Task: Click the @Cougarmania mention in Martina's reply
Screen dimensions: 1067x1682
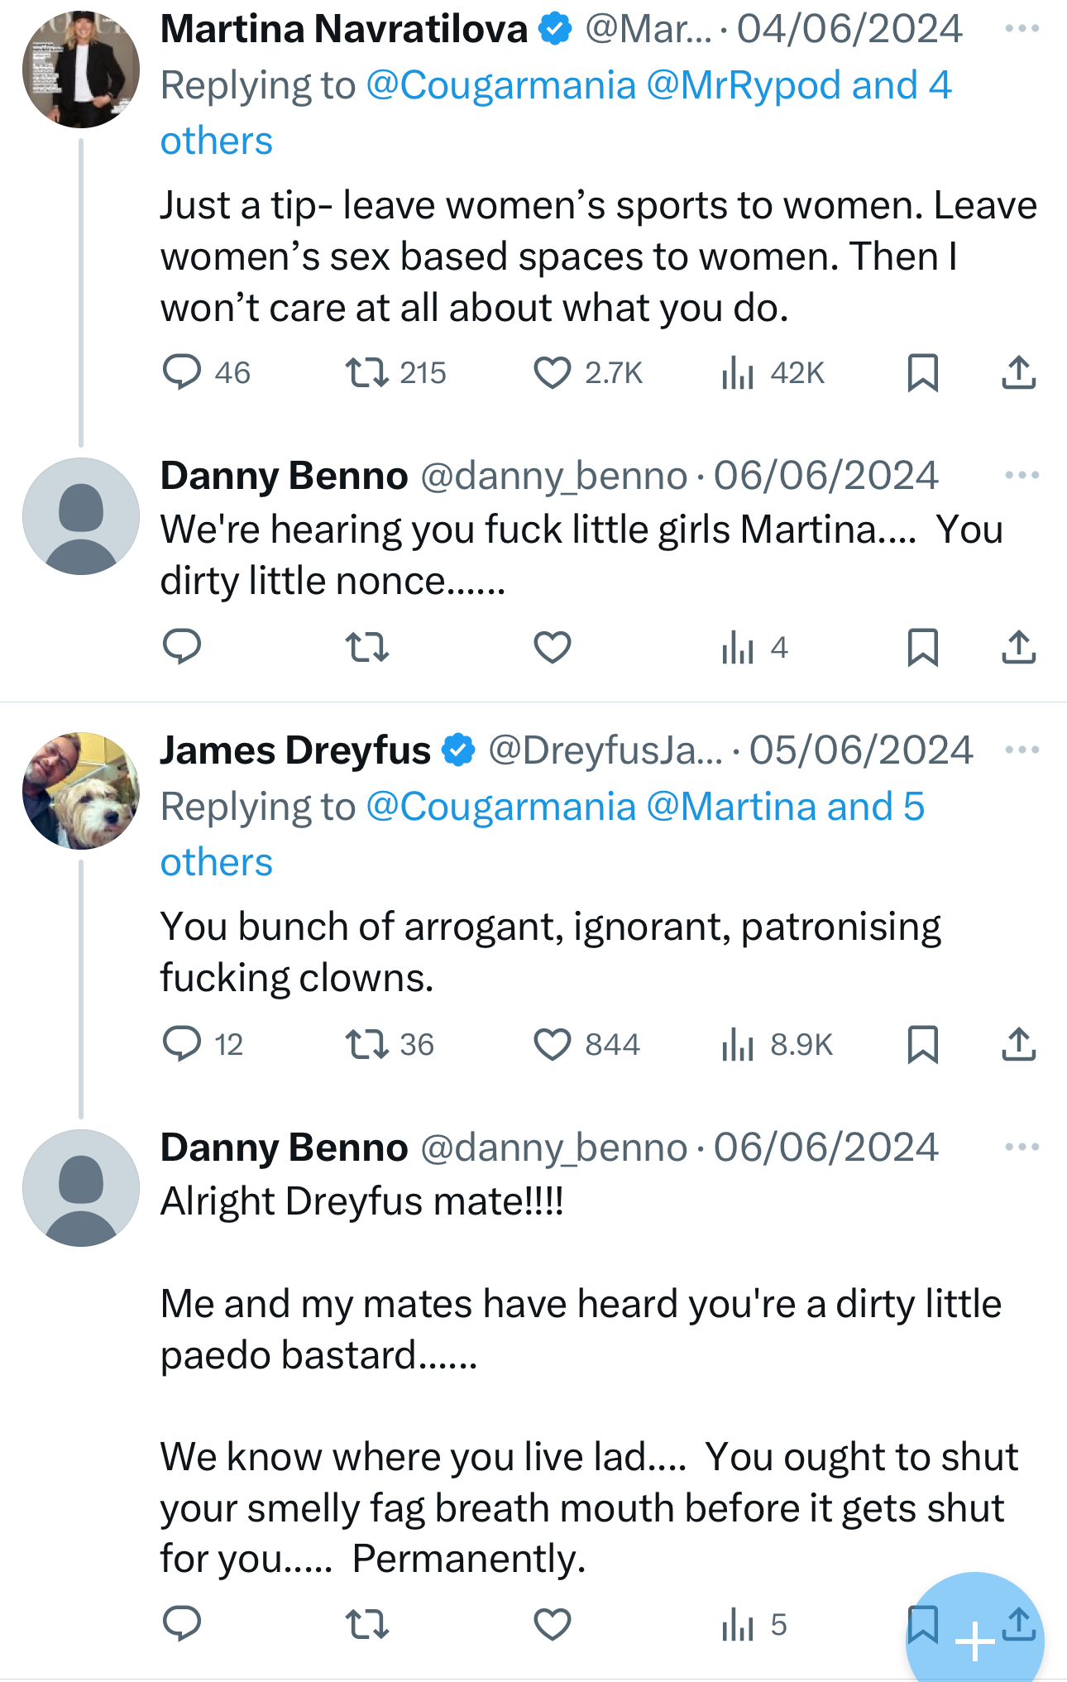Action: [500, 86]
